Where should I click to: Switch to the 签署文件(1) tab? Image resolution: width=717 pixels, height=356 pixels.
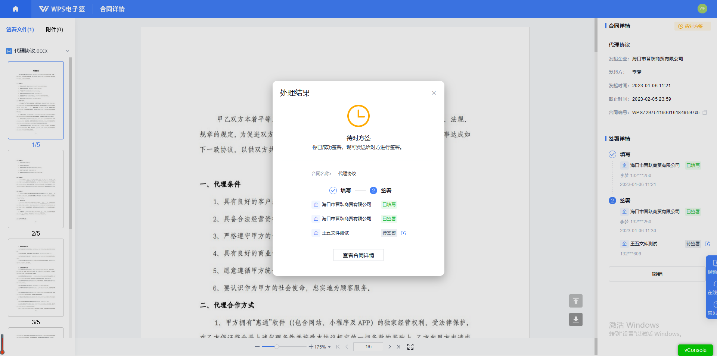20,29
